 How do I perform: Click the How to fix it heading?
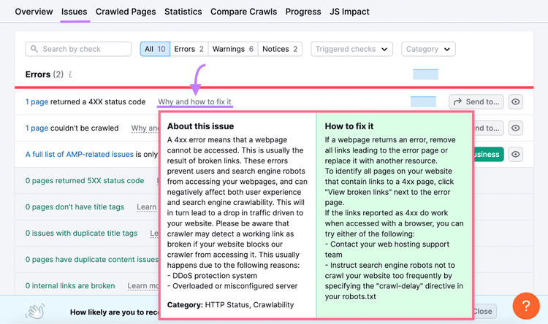tap(349, 126)
